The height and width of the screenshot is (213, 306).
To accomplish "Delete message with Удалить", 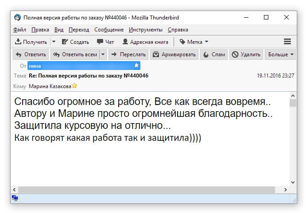I will tap(246, 54).
